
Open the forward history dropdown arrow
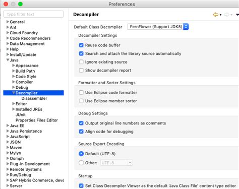point(231,15)
